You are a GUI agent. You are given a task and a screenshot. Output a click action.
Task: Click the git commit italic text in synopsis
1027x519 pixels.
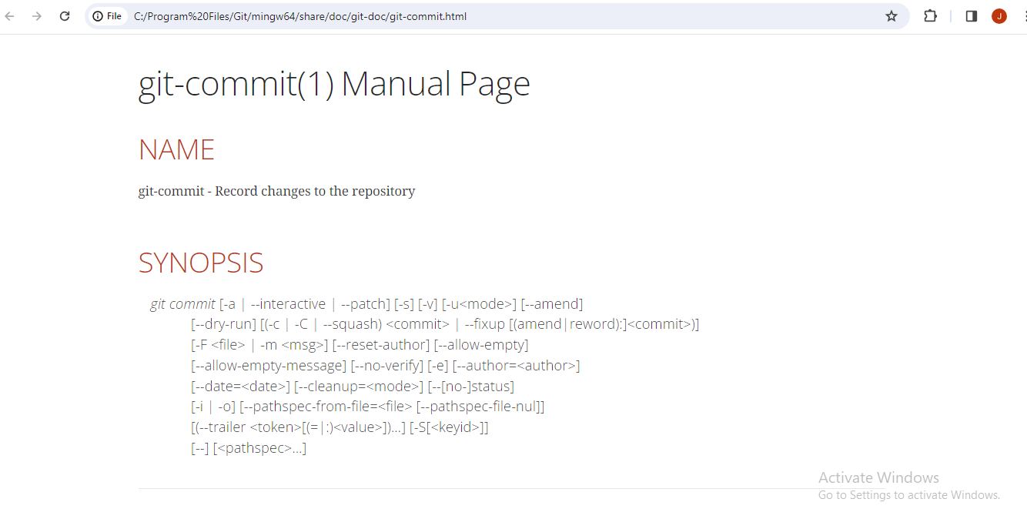(x=182, y=303)
